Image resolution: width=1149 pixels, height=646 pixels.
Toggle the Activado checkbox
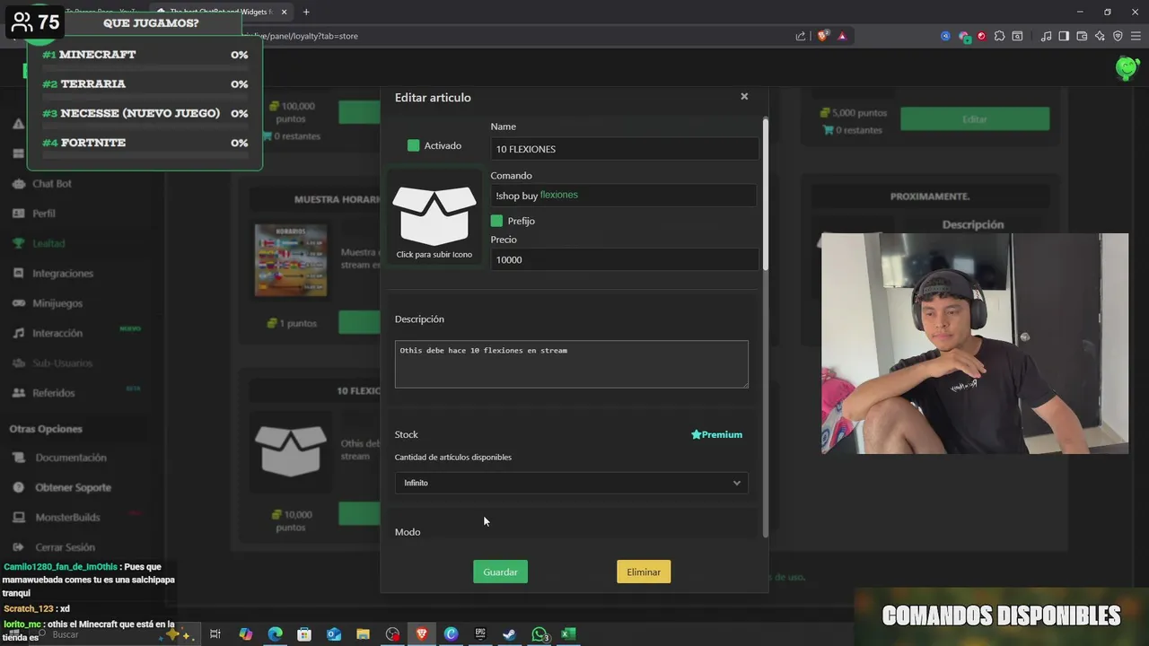pyautogui.click(x=413, y=145)
